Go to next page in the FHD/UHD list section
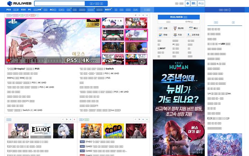The image size is (249, 156). [139, 119]
